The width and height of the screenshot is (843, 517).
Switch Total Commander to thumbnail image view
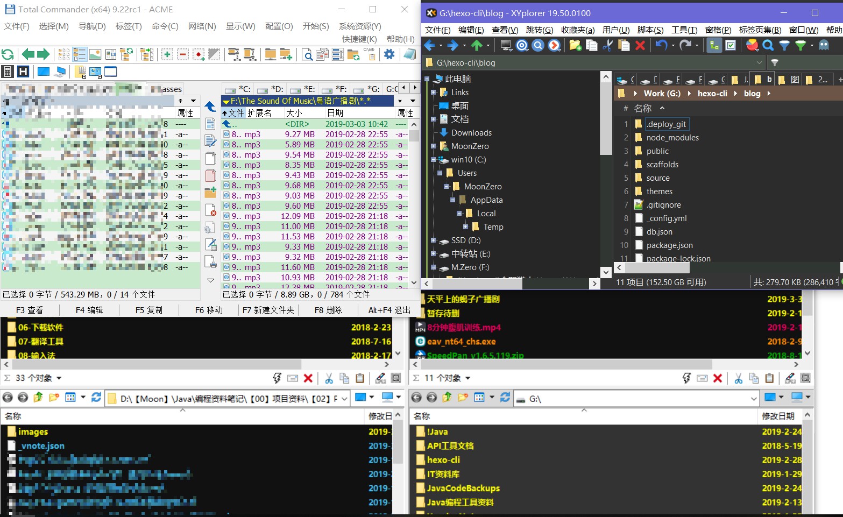pyautogui.click(x=95, y=54)
